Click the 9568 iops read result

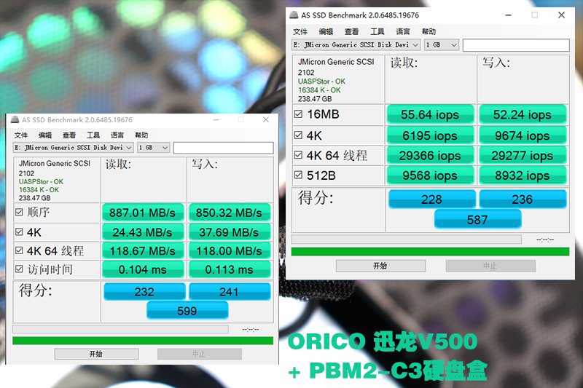pyautogui.click(x=430, y=175)
